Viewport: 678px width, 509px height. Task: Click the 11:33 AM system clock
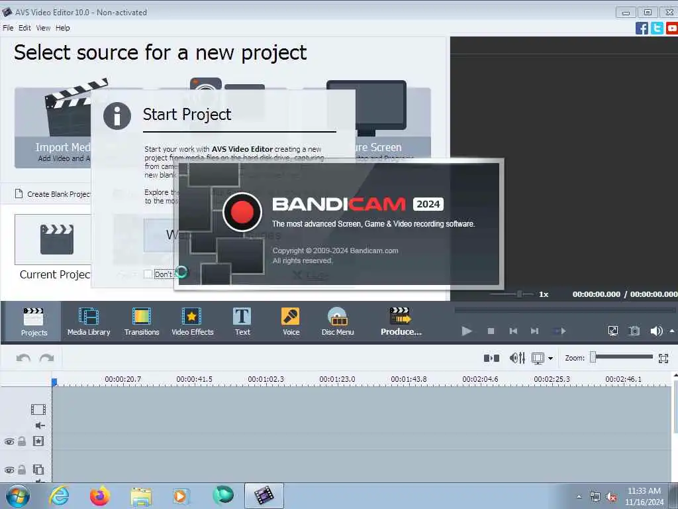click(x=644, y=491)
